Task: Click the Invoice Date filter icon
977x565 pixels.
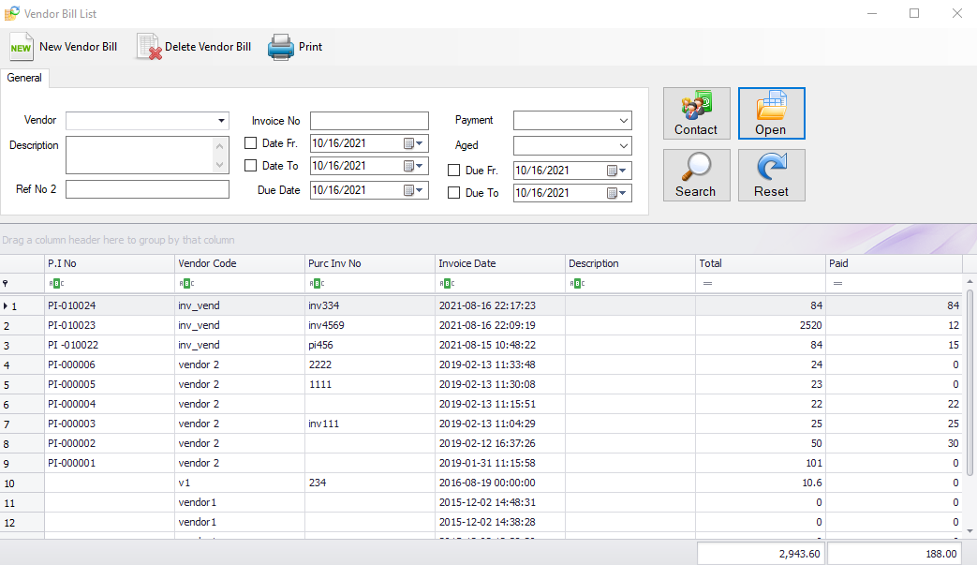Action: (x=447, y=283)
